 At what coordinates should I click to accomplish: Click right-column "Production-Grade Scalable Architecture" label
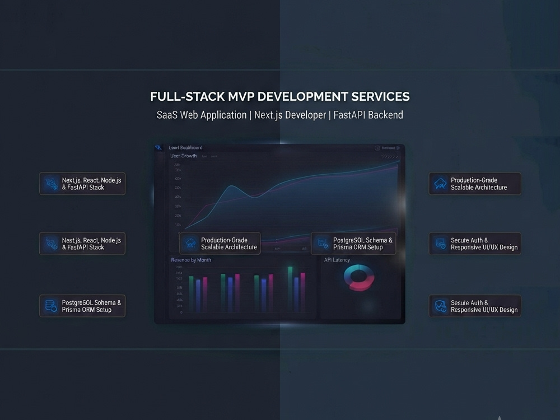[479, 184]
